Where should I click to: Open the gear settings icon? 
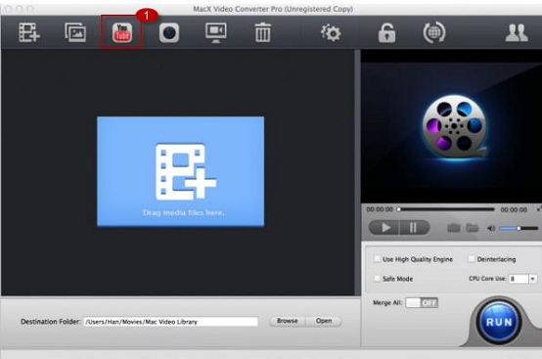click(x=331, y=33)
